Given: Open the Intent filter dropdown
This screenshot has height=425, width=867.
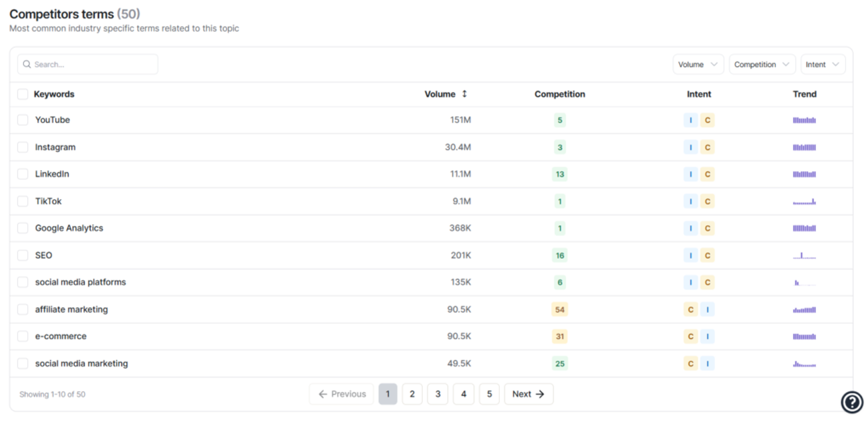Looking at the screenshot, I should tap(823, 64).
